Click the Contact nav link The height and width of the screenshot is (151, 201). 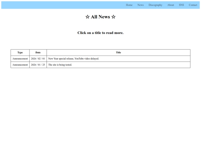193,5
